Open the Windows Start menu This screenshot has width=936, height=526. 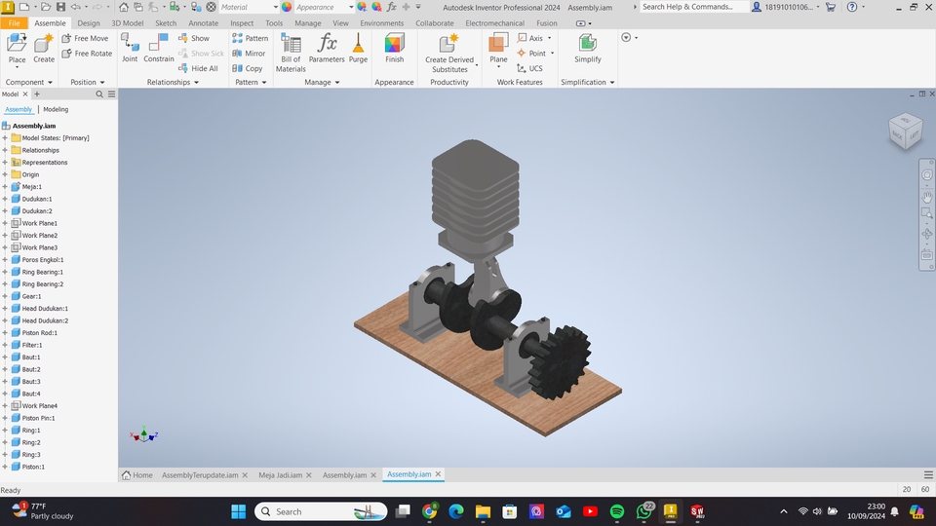(238, 511)
